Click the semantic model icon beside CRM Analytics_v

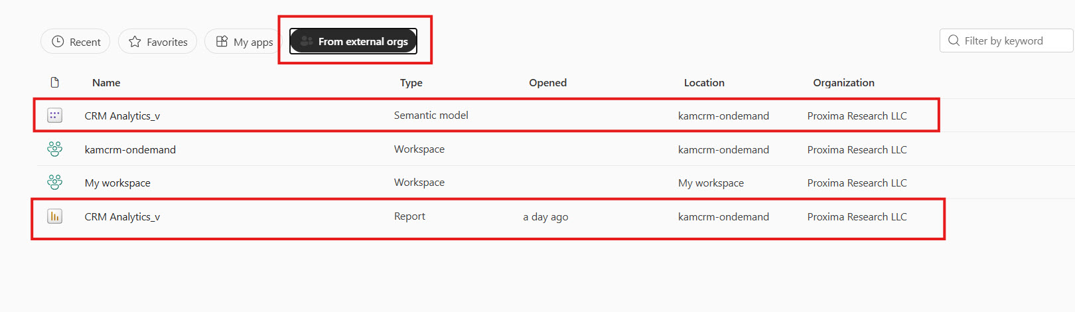point(54,116)
